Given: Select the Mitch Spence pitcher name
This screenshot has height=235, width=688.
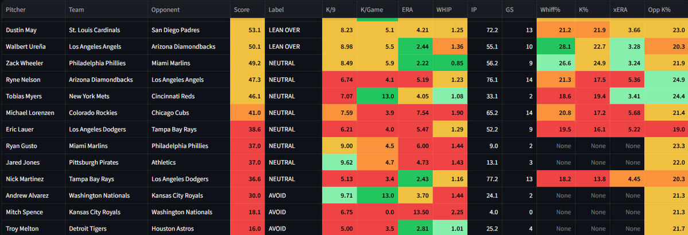Looking at the screenshot, I should (33, 212).
